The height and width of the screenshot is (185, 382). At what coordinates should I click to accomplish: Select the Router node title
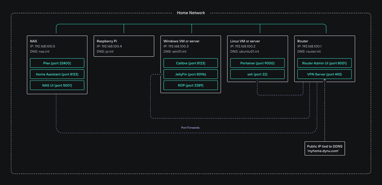(303, 41)
